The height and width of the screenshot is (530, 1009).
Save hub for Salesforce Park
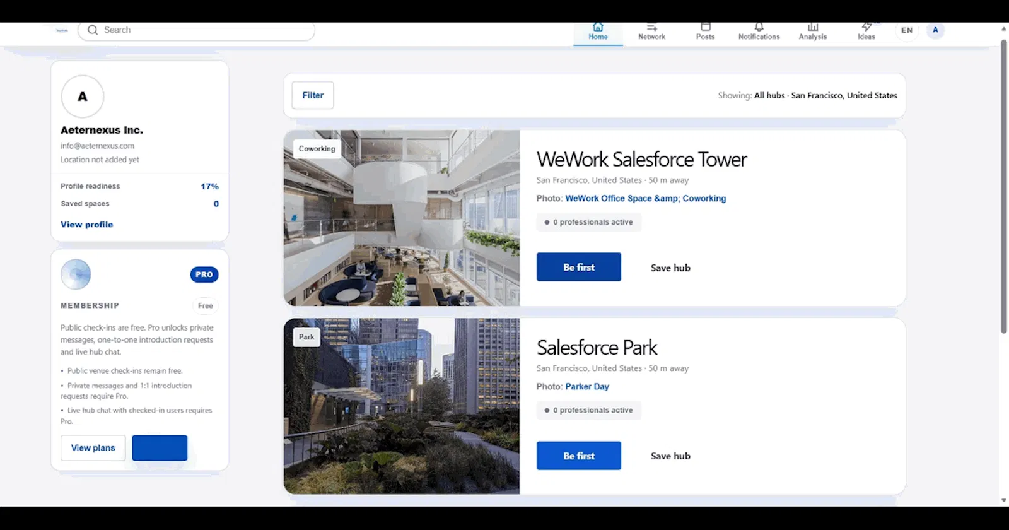coord(670,456)
